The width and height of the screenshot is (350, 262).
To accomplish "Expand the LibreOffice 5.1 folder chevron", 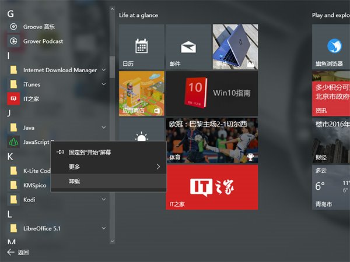I will pos(104,228).
